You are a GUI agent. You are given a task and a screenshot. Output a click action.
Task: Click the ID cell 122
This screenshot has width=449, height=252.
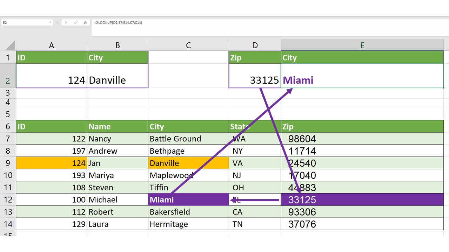tap(52, 139)
